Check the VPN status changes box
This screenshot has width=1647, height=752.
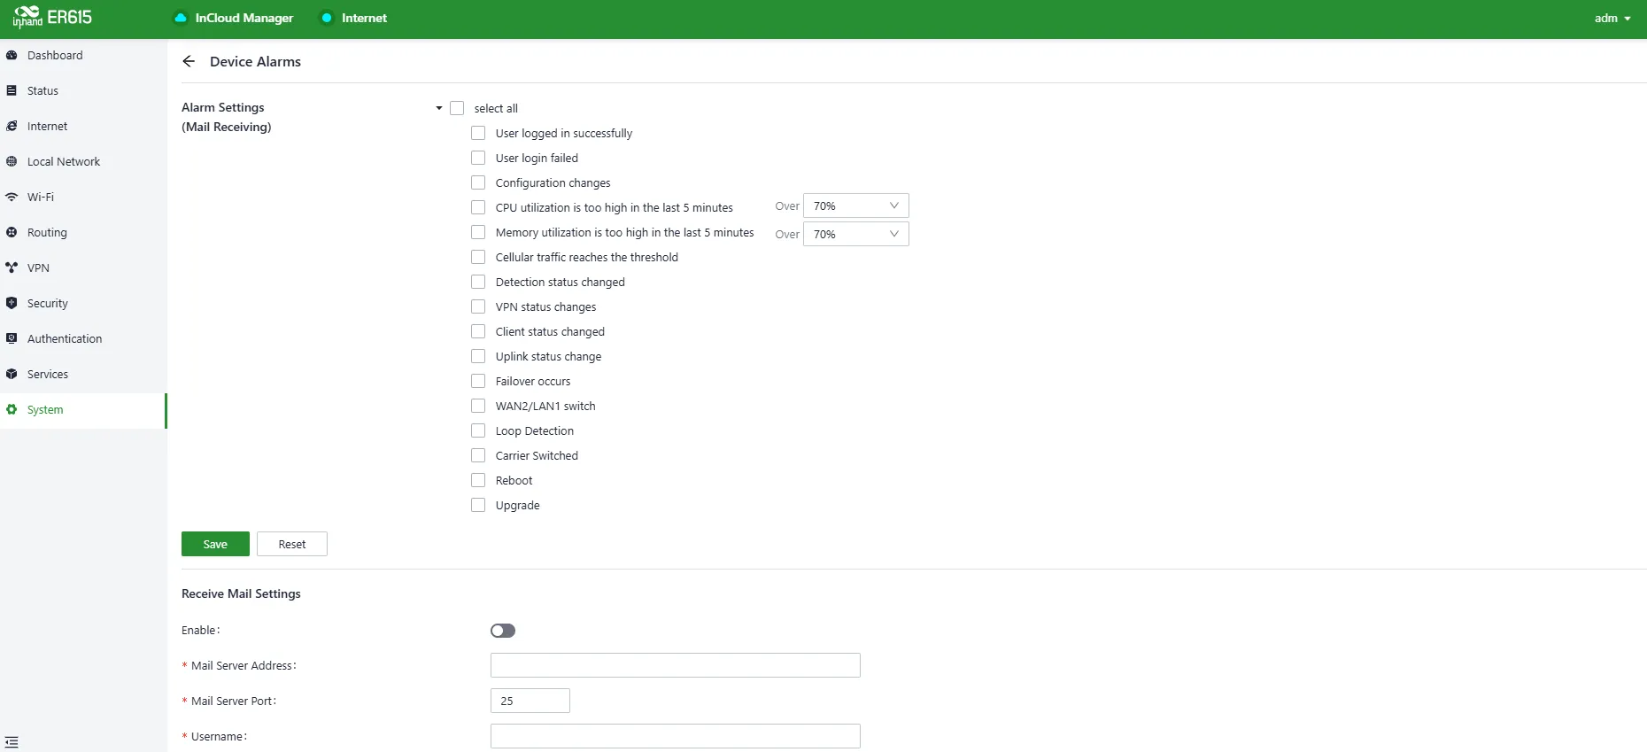click(x=478, y=306)
